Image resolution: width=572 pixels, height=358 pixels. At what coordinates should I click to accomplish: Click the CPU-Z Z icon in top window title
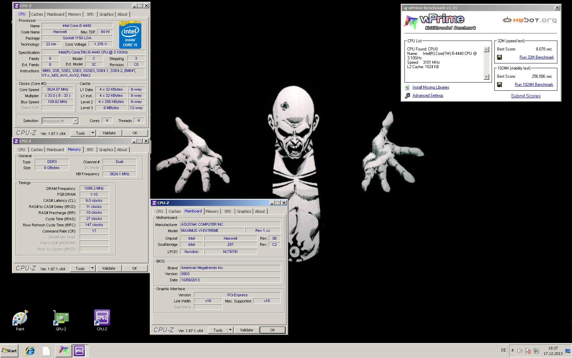pyautogui.click(x=17, y=6)
